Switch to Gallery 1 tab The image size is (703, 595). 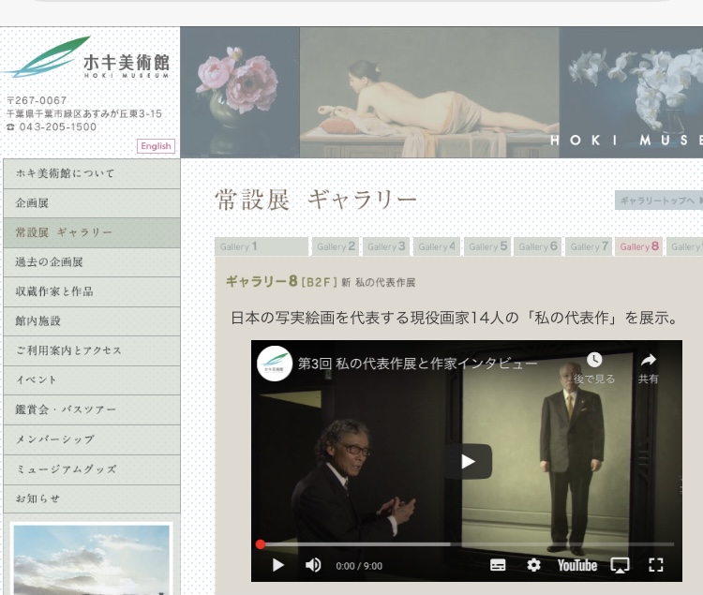click(262, 246)
